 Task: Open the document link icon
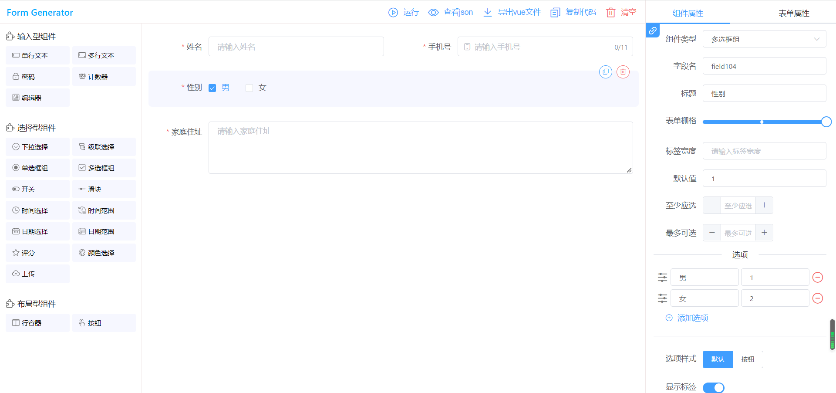pos(653,30)
